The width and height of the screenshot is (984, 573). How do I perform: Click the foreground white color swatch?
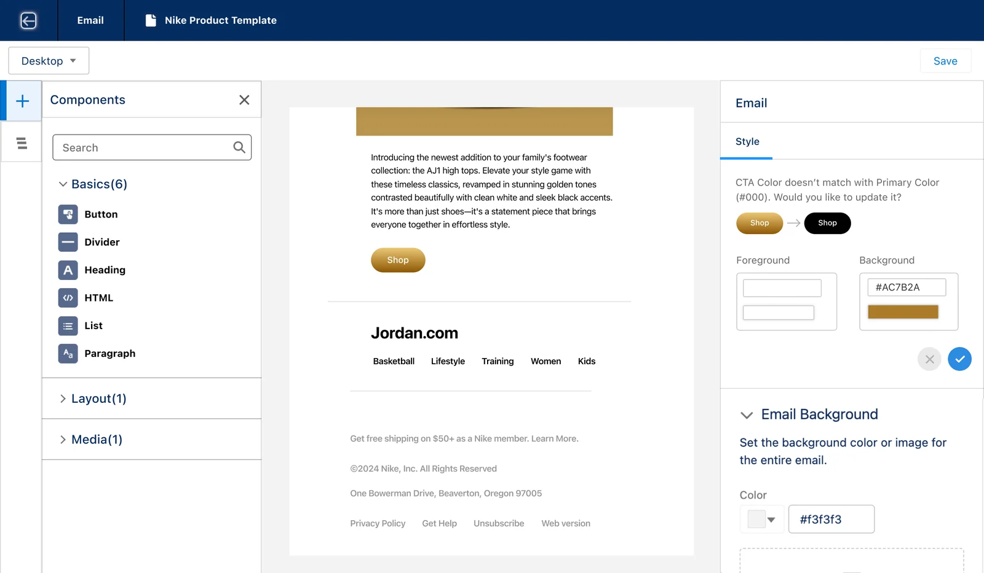click(779, 313)
